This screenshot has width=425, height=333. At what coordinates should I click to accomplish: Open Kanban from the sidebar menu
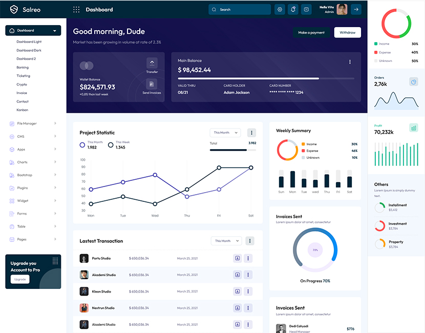(x=23, y=110)
